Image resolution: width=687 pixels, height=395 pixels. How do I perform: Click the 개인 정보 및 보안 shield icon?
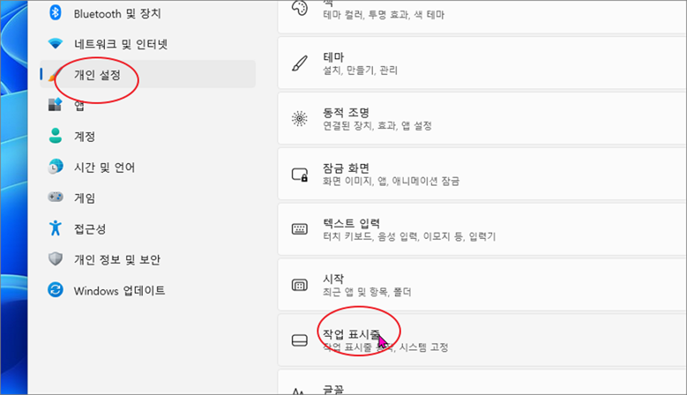56,259
